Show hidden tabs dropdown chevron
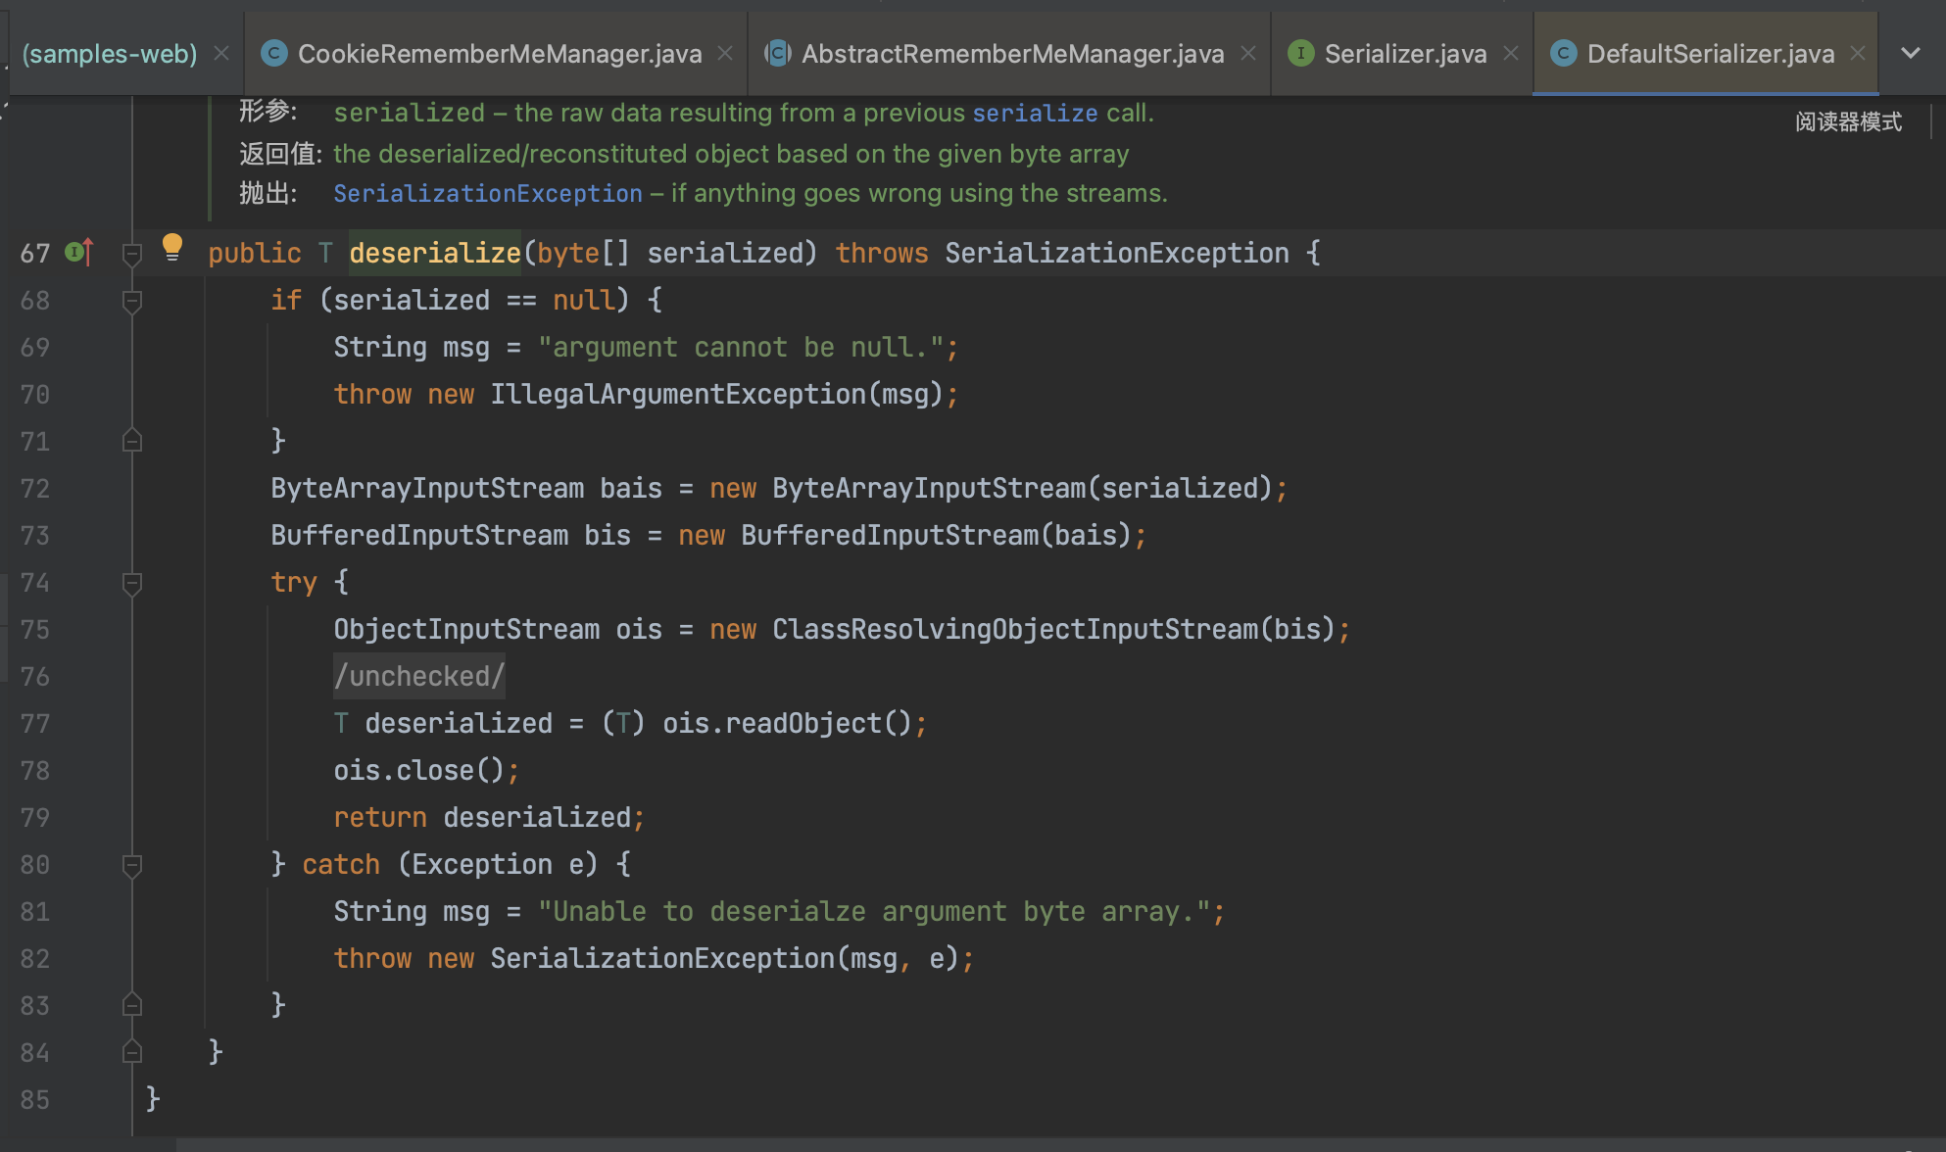The image size is (1946, 1152). (1911, 53)
